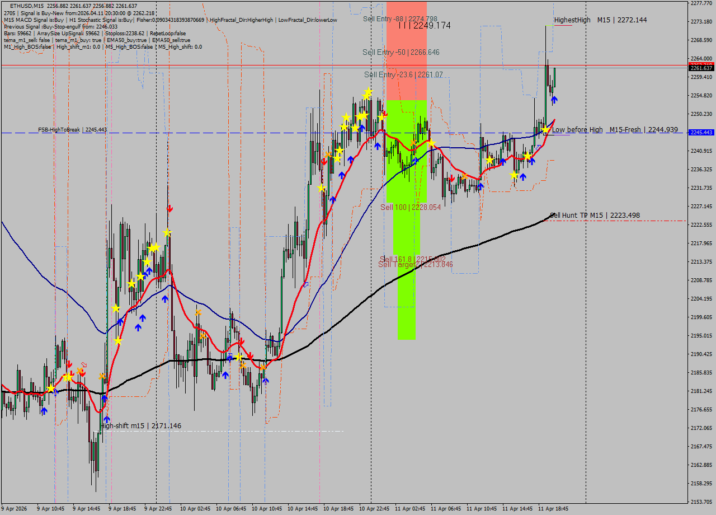This screenshot has width=716, height=515.
Task: Click the yellow star at the 10 Apr peak
Action: 368,92
